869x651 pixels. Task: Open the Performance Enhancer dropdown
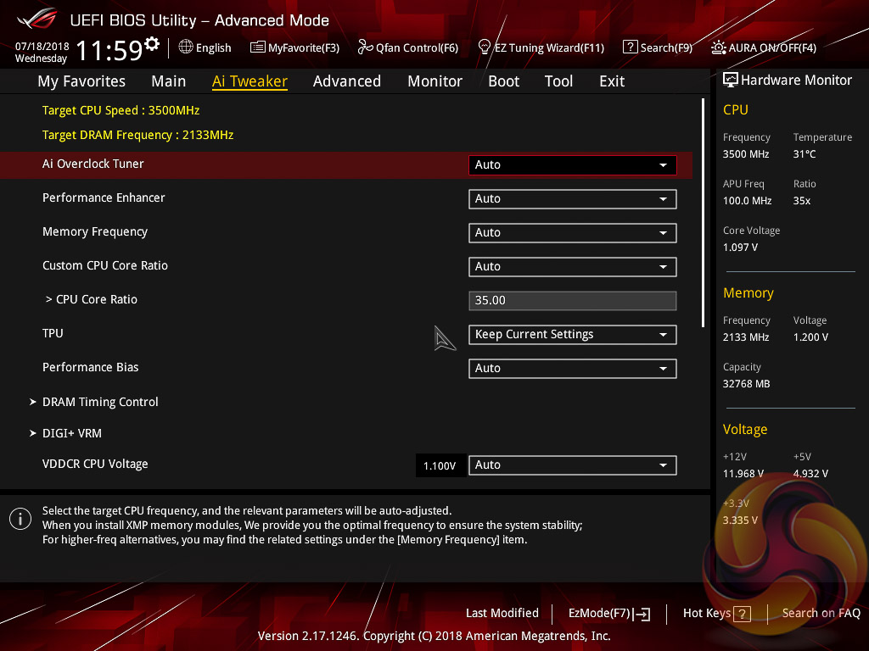pyautogui.click(x=573, y=198)
